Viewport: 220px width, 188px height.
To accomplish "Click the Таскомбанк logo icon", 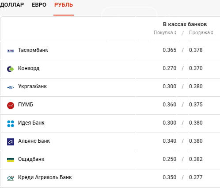I will (x=11, y=51).
